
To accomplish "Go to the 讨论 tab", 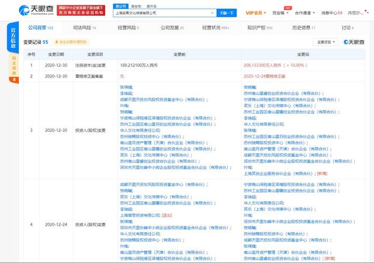I will 348,27.
